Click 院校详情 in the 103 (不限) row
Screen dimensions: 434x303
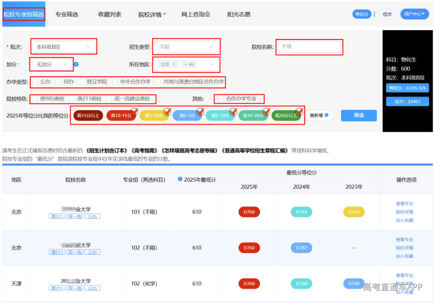(404, 212)
